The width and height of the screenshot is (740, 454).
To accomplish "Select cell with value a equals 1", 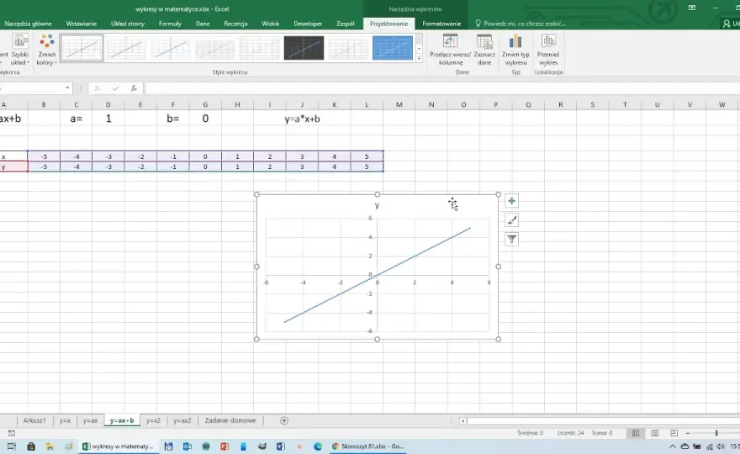I will click(x=108, y=119).
